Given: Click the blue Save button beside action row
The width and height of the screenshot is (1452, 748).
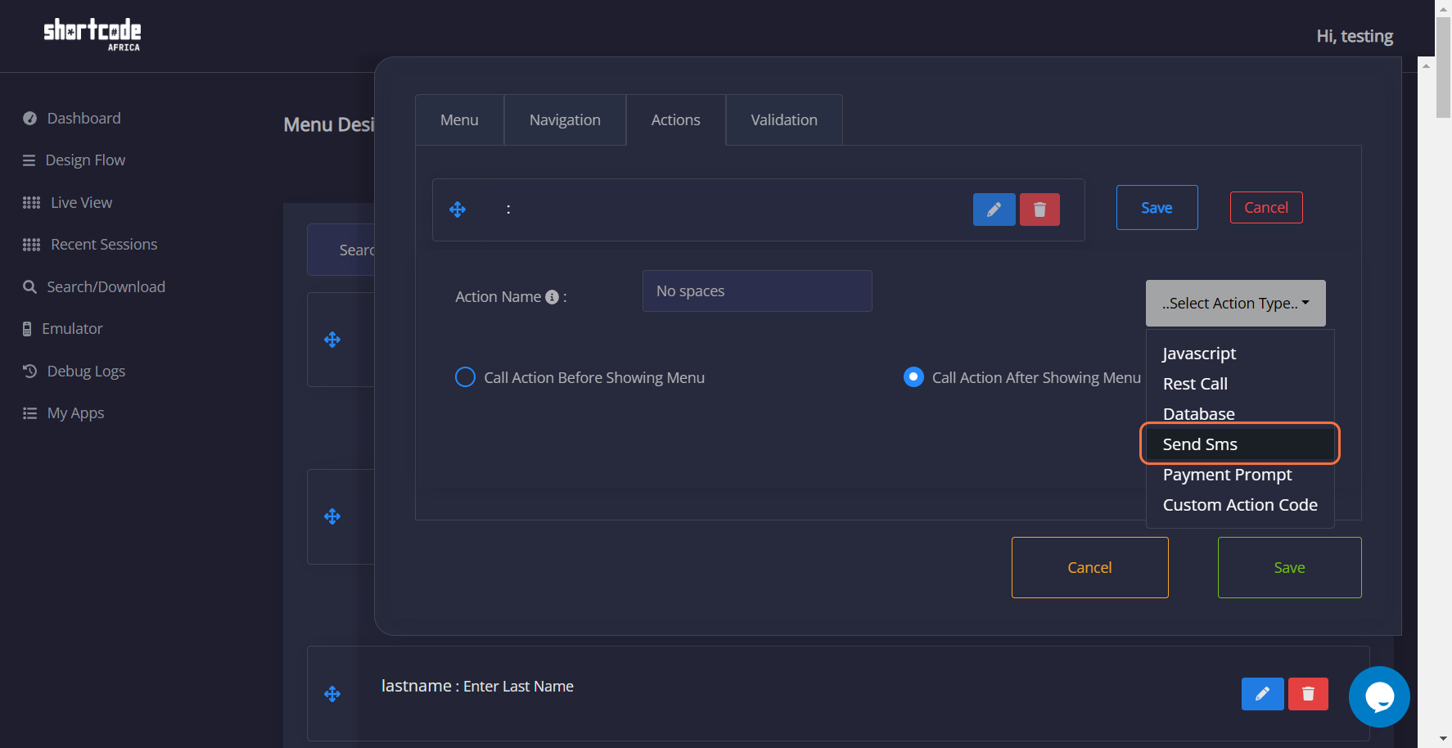Looking at the screenshot, I should click(x=1157, y=208).
